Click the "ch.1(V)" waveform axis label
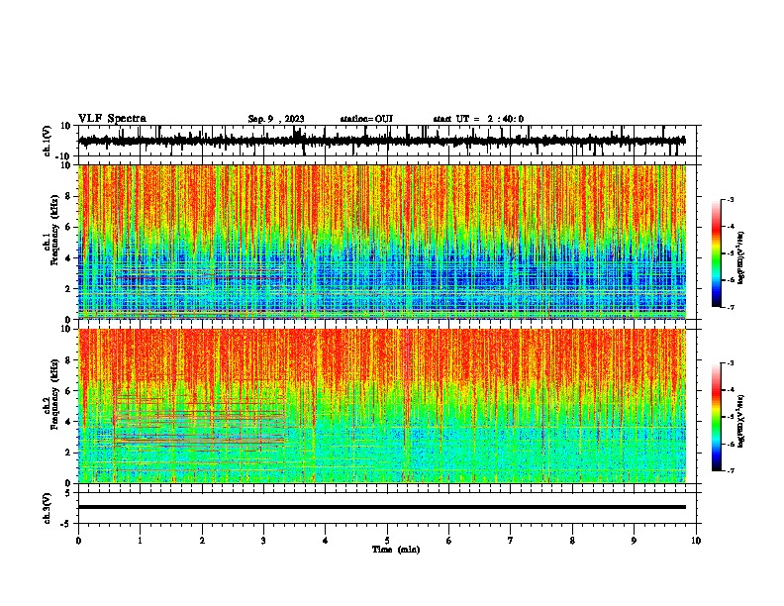 [48, 141]
